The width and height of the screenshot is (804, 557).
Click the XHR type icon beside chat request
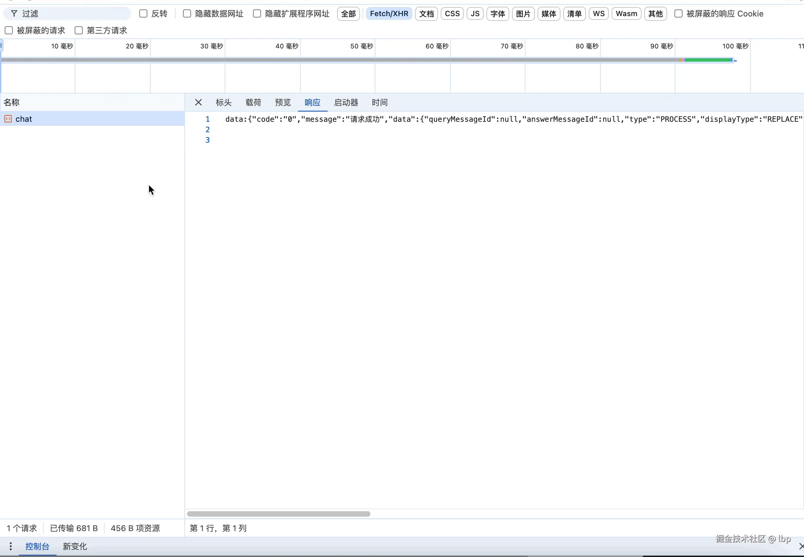coord(8,119)
